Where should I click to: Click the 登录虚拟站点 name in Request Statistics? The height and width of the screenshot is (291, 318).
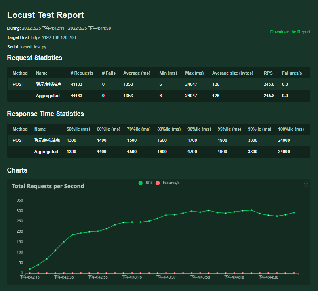click(x=48, y=84)
